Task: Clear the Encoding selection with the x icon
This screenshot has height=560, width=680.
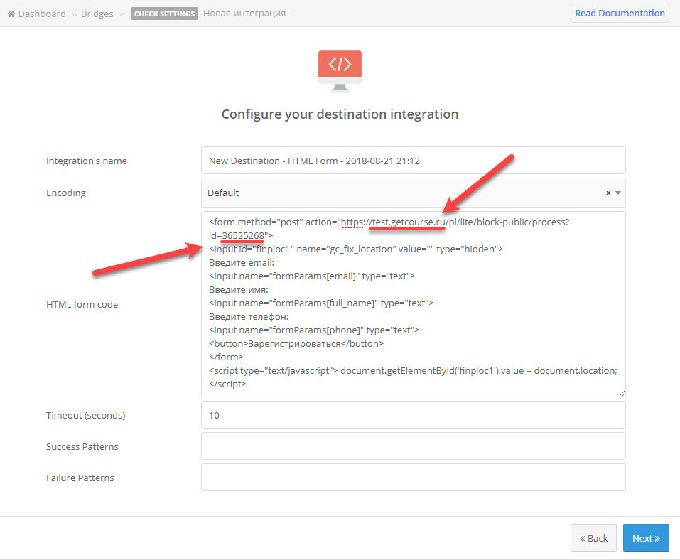Action: pos(608,193)
